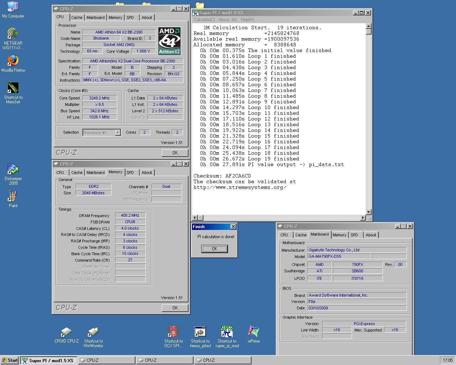Open the Diskeeper 2009 desktop icon
The image size is (456, 365).
point(13,174)
